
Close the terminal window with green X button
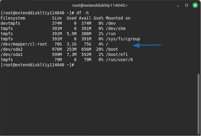point(195,5)
